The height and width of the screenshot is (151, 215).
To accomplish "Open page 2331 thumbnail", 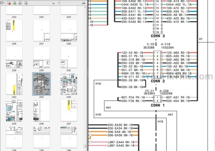I will [68, 57].
